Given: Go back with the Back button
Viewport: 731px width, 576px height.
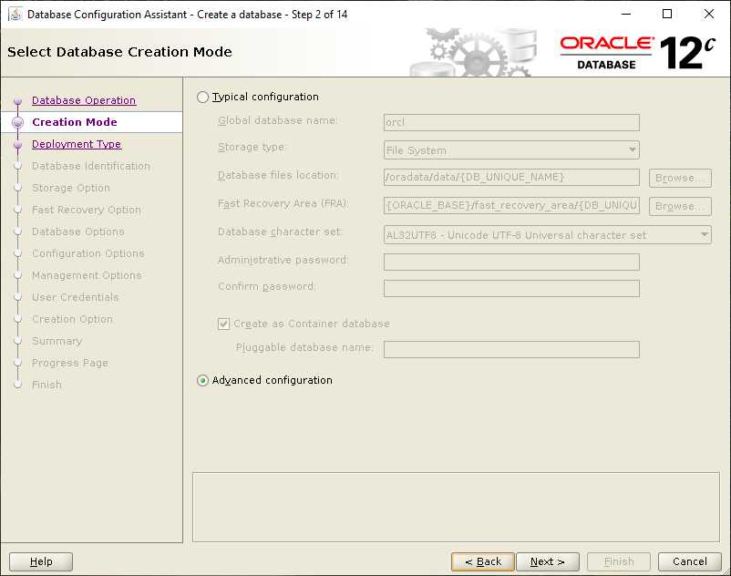Looking at the screenshot, I should click(483, 561).
